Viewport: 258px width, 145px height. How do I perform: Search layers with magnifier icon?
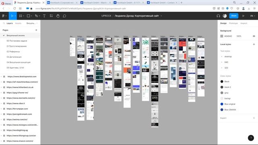4,23
